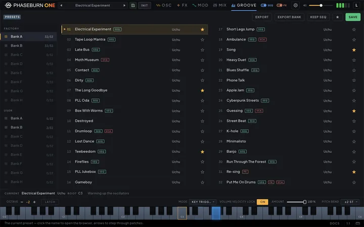364x227 pixels.
Task: Remove star from Re-sing preset
Action: [354, 172]
